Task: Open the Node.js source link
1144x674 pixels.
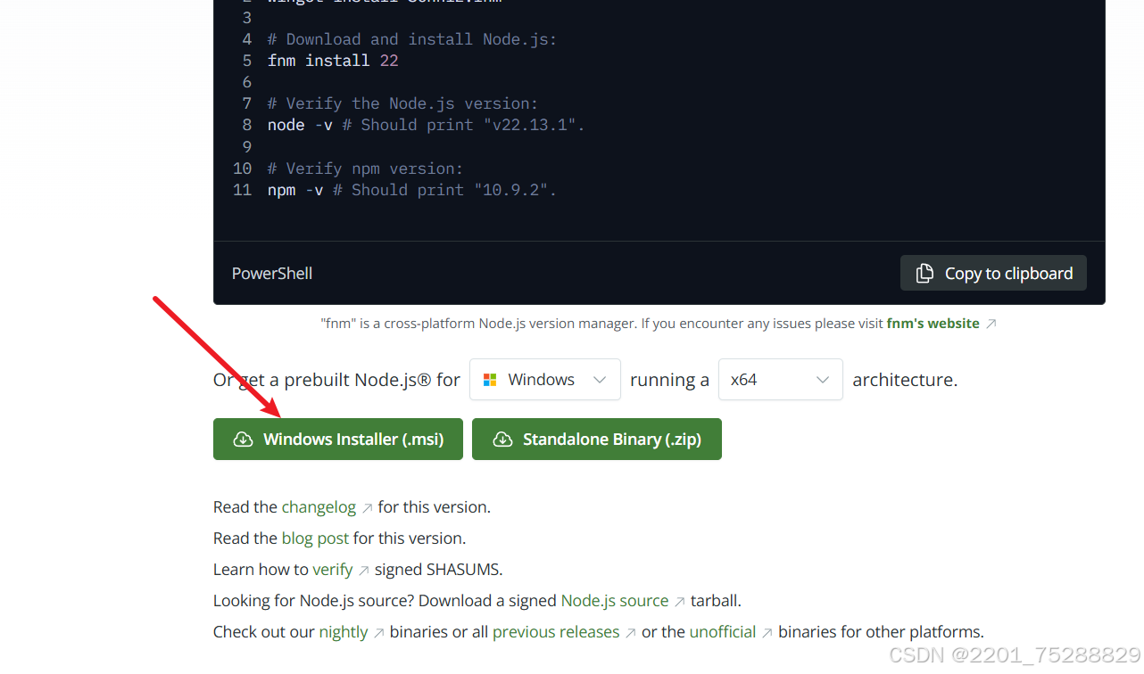Action: 615,601
